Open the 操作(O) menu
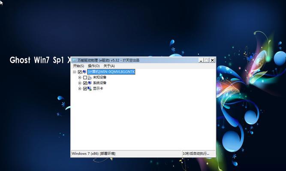The width and height of the screenshot is (286, 171). click(x=94, y=66)
